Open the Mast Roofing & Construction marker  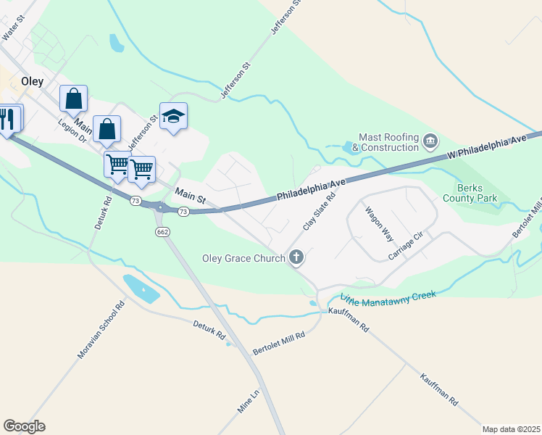[431, 142]
